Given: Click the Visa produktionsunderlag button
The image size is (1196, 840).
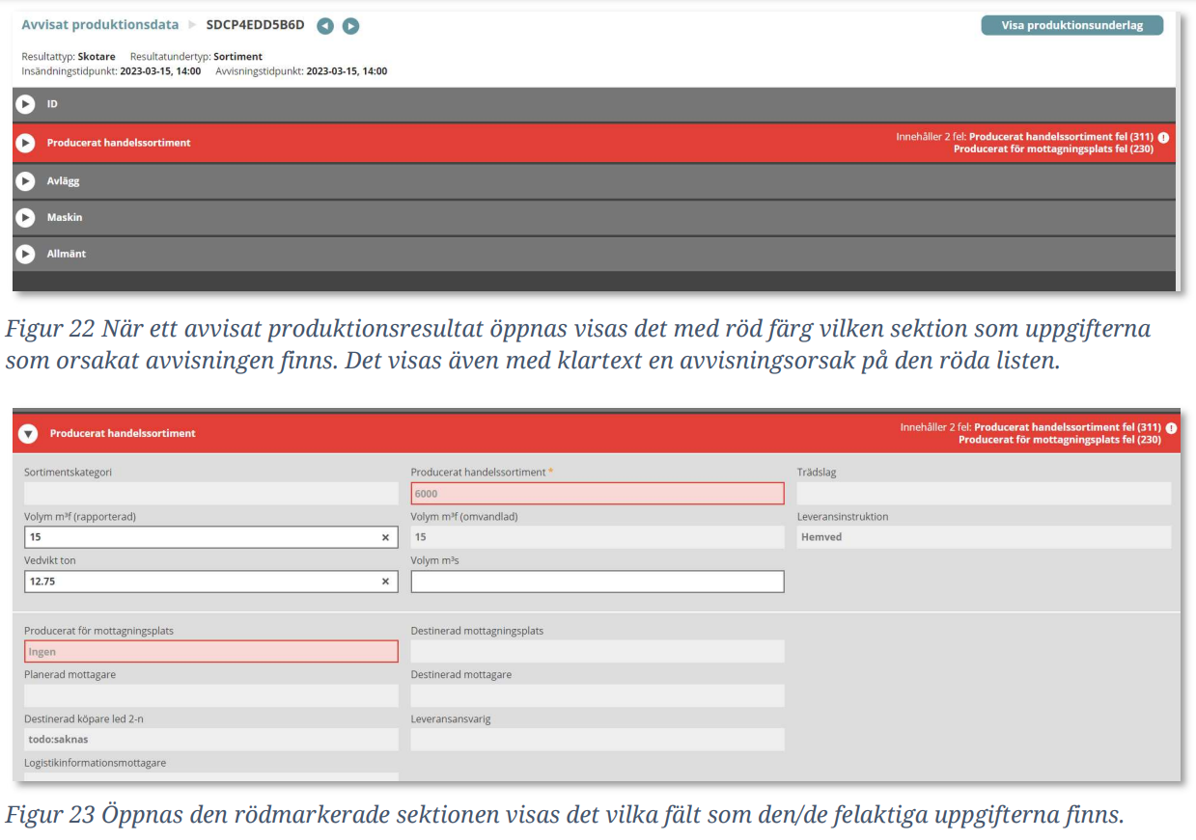Looking at the screenshot, I should 1071,26.
